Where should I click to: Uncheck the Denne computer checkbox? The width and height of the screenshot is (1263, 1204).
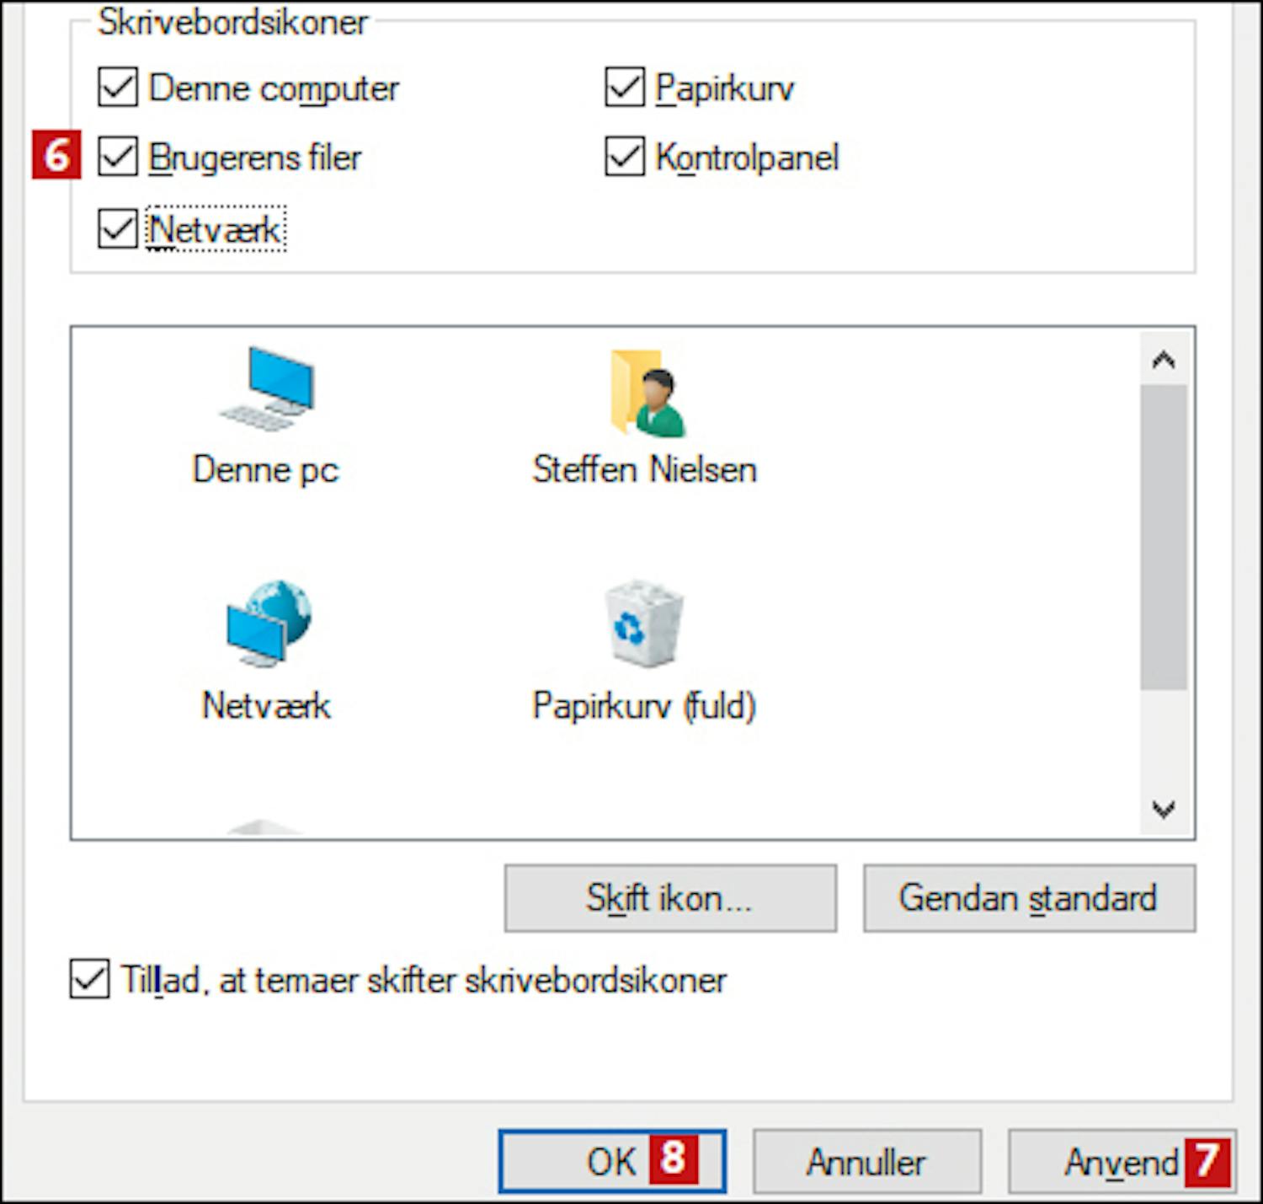tap(118, 88)
